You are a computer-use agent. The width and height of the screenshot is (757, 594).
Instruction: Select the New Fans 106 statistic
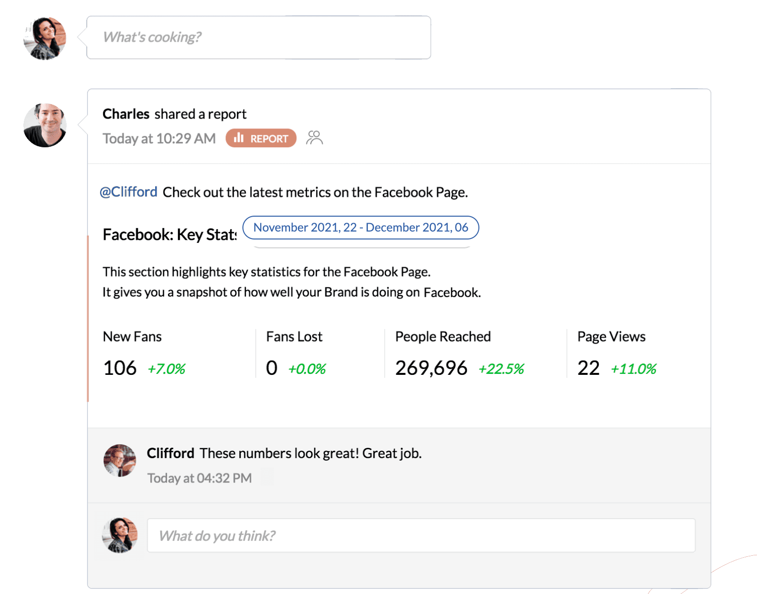[x=144, y=355]
